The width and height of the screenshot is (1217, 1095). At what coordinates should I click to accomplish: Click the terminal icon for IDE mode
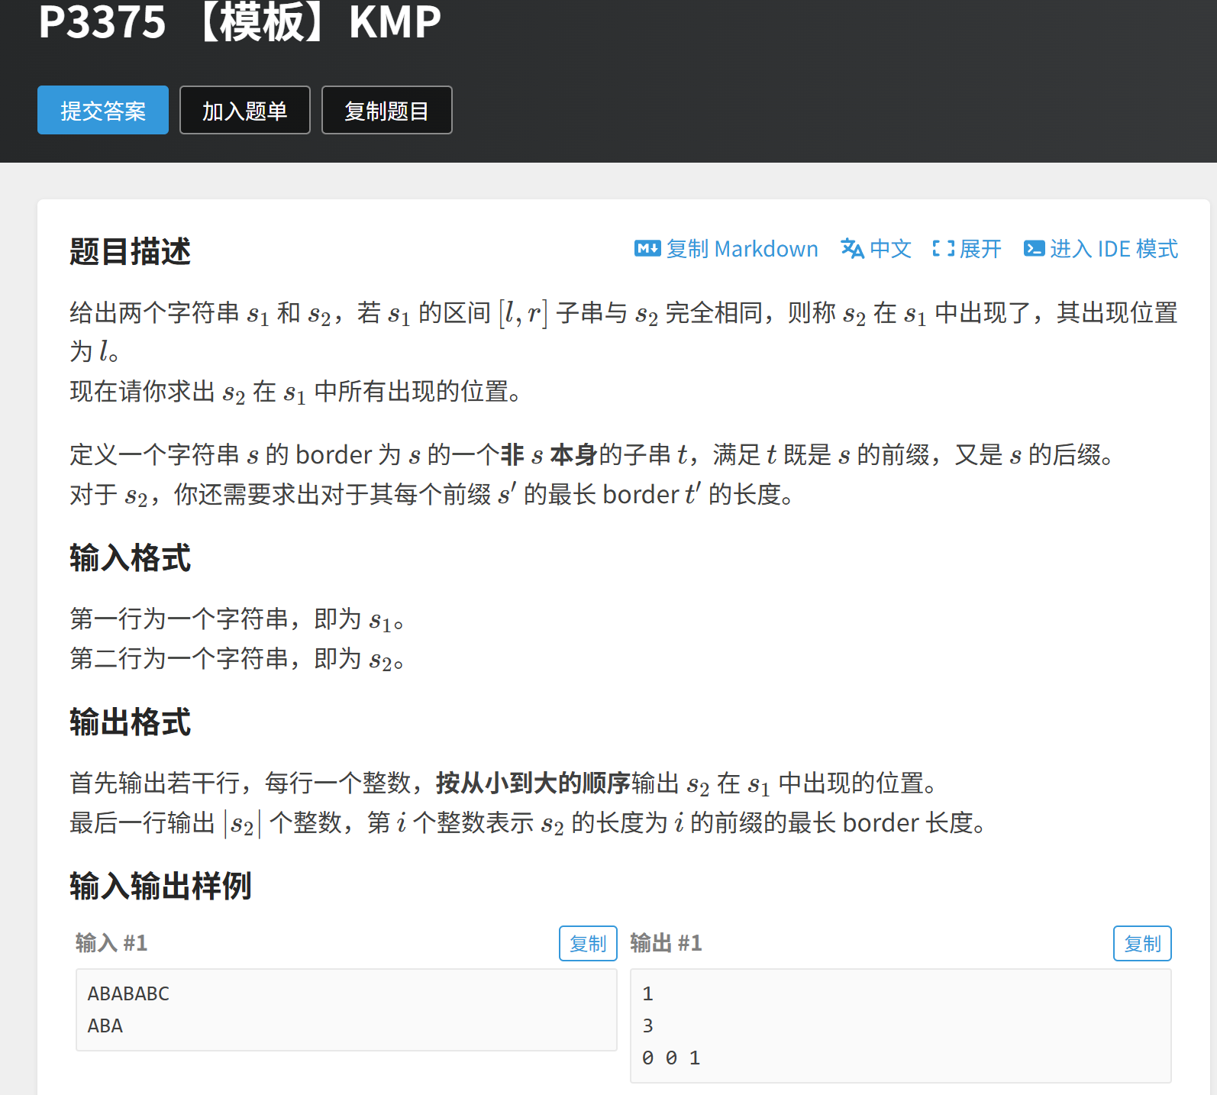tap(1034, 248)
